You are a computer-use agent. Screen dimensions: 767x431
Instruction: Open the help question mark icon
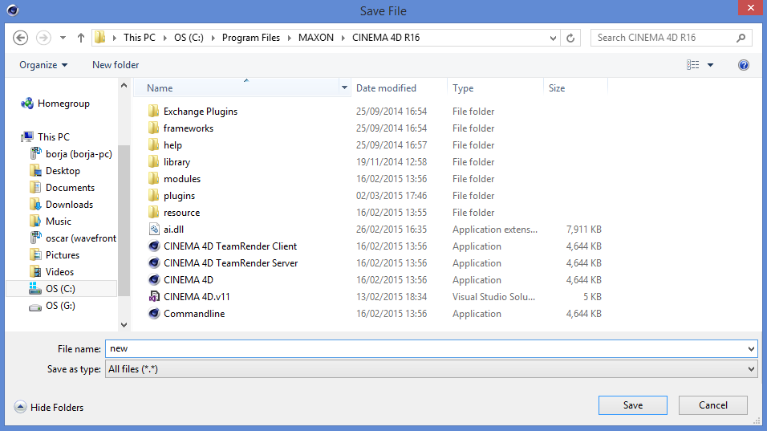(x=744, y=65)
